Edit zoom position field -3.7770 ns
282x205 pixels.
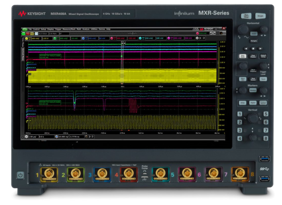pos(77,137)
